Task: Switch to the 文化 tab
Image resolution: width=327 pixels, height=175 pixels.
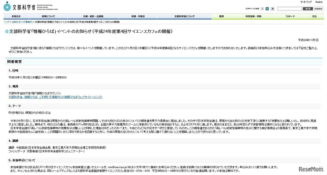Action: (314, 16)
